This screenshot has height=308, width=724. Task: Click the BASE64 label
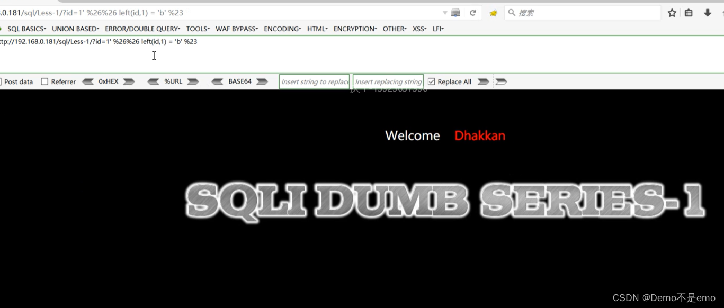(240, 81)
